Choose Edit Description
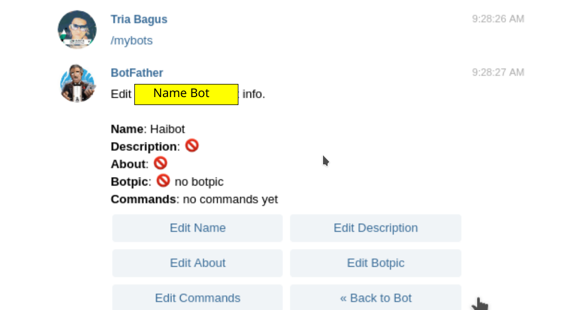This screenshot has height=310, width=574. [375, 228]
